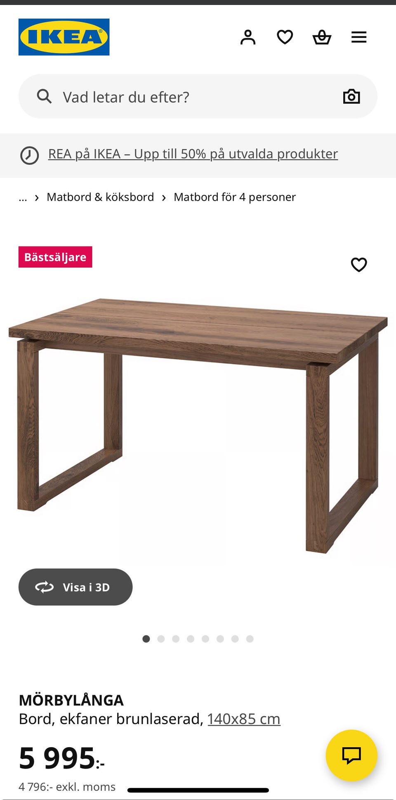This screenshot has width=396, height=800.
Task: Save MÖRBYLÅNGA table to favorites
Action: [359, 265]
